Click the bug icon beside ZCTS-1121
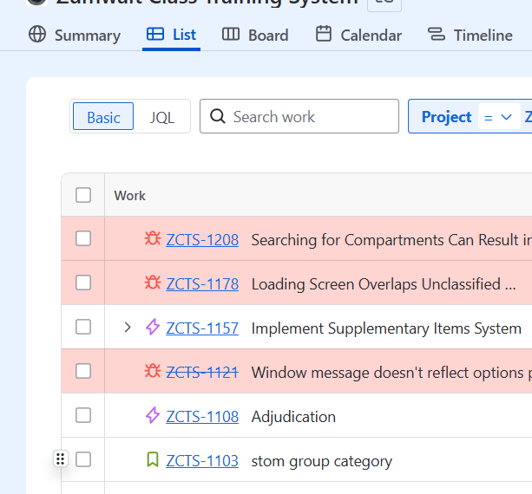Screen dimensions: 532x494 click(x=153, y=372)
